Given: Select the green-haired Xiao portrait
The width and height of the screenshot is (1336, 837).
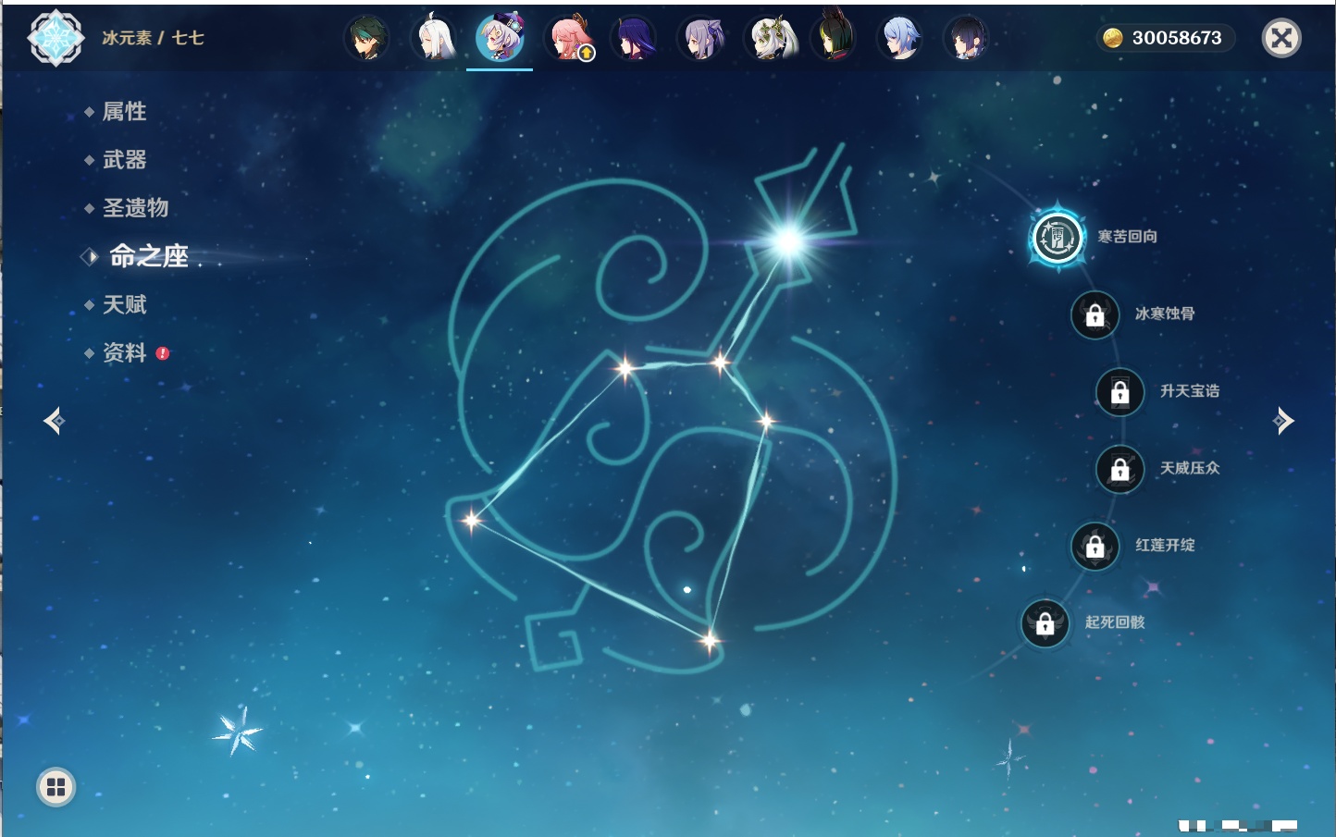Looking at the screenshot, I should [366, 38].
